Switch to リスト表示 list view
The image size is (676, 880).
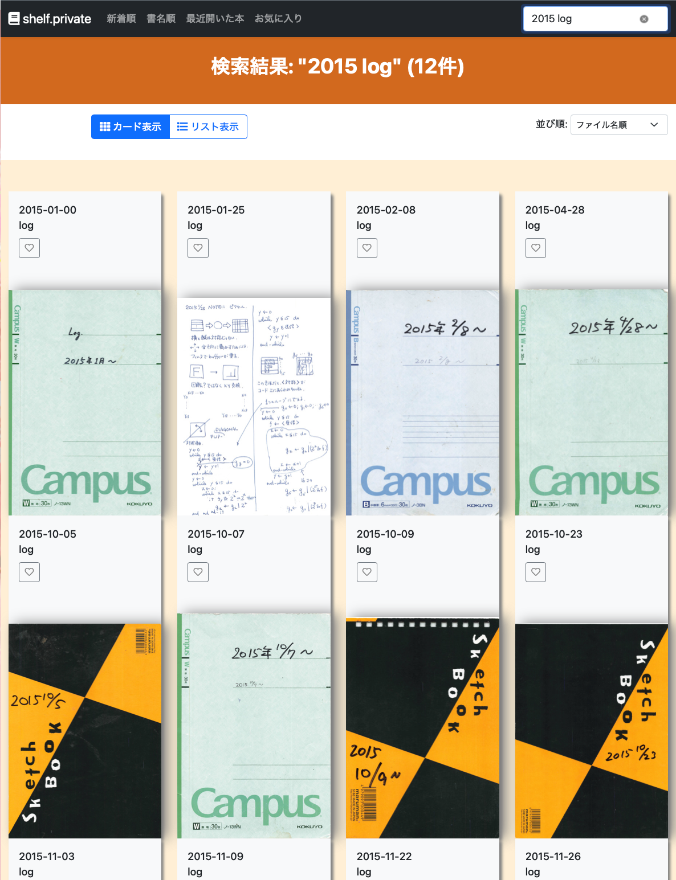(x=208, y=126)
